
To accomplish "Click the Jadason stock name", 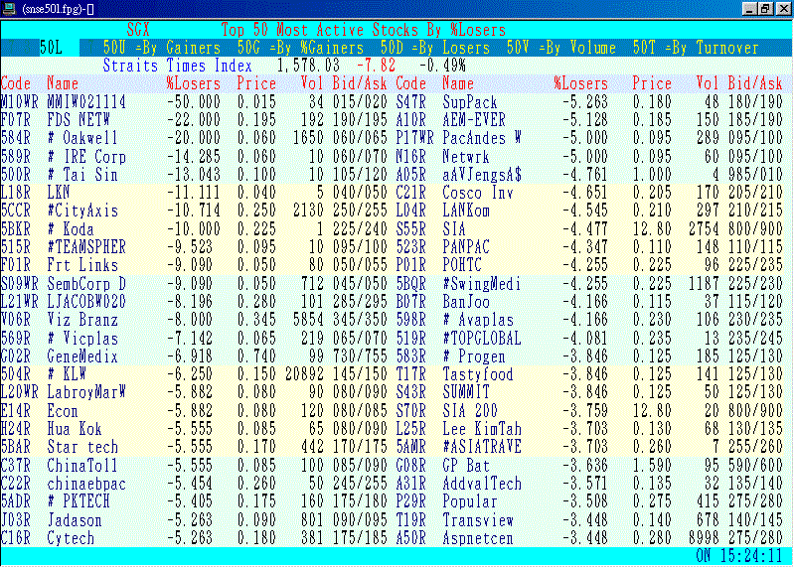I will click(x=75, y=520).
